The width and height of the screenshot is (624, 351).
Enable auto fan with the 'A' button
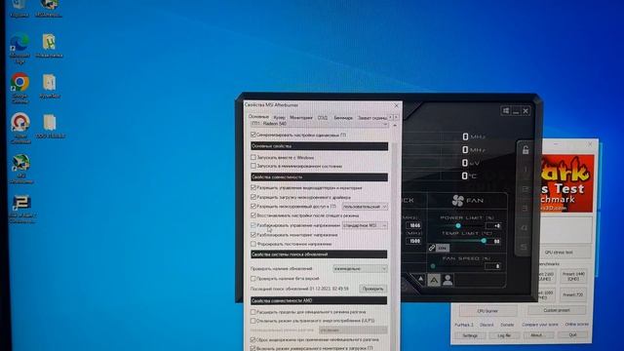(434, 280)
